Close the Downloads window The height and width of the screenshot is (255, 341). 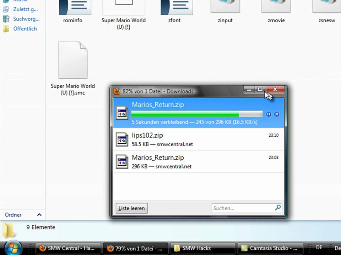[x=275, y=89]
